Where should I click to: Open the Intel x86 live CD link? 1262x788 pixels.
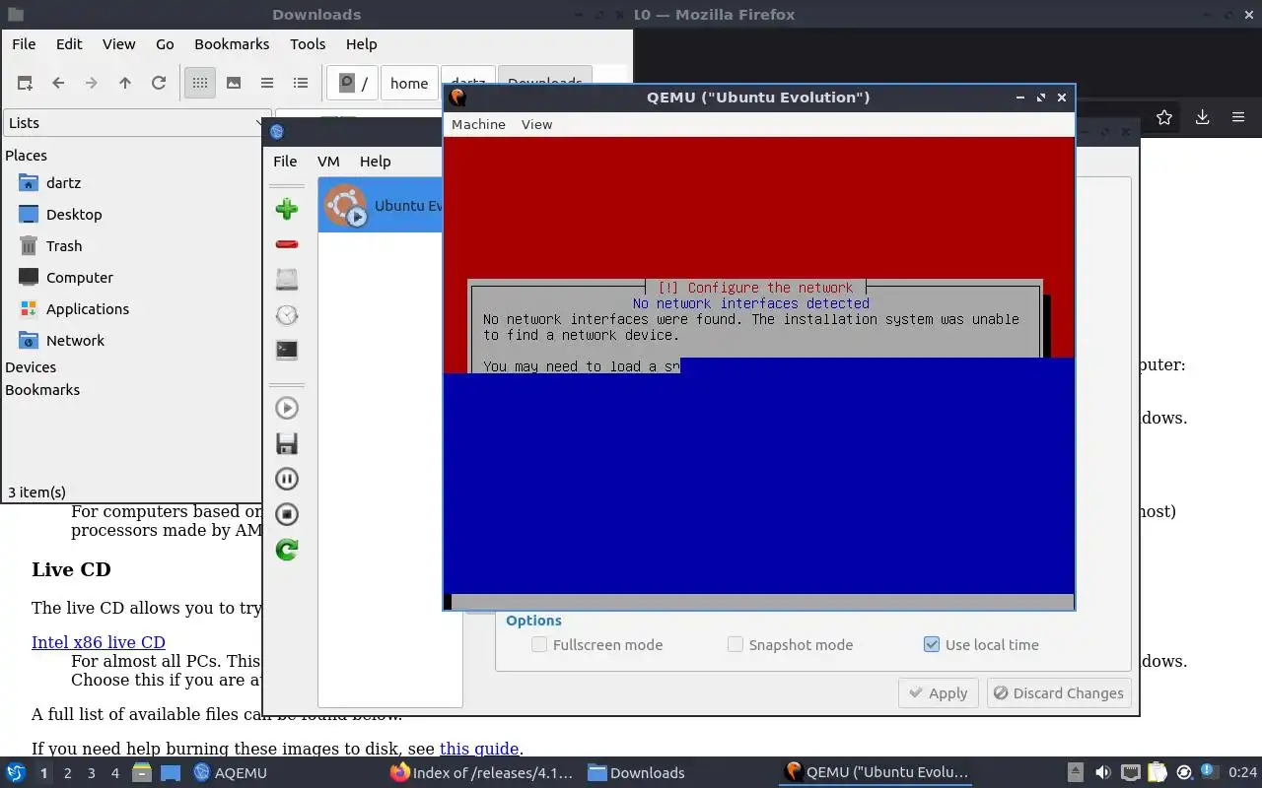(x=99, y=642)
